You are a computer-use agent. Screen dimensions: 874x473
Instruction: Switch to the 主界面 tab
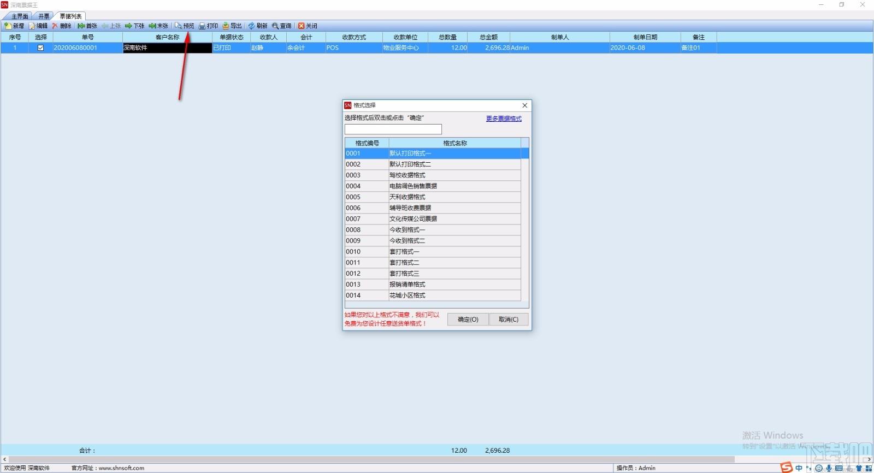[20, 16]
